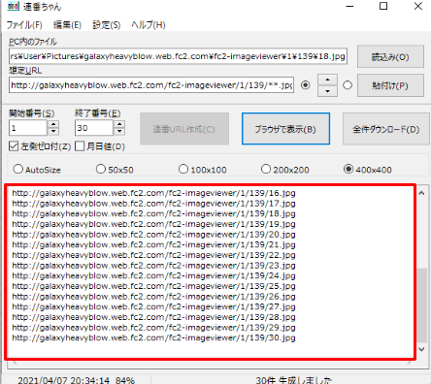Click the down arrow of the URL spinner
The height and width of the screenshot is (384, 431).
coord(327,91)
